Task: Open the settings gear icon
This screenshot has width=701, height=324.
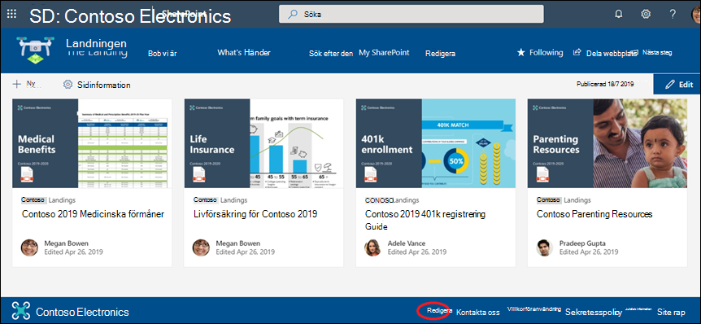Action: [x=646, y=14]
